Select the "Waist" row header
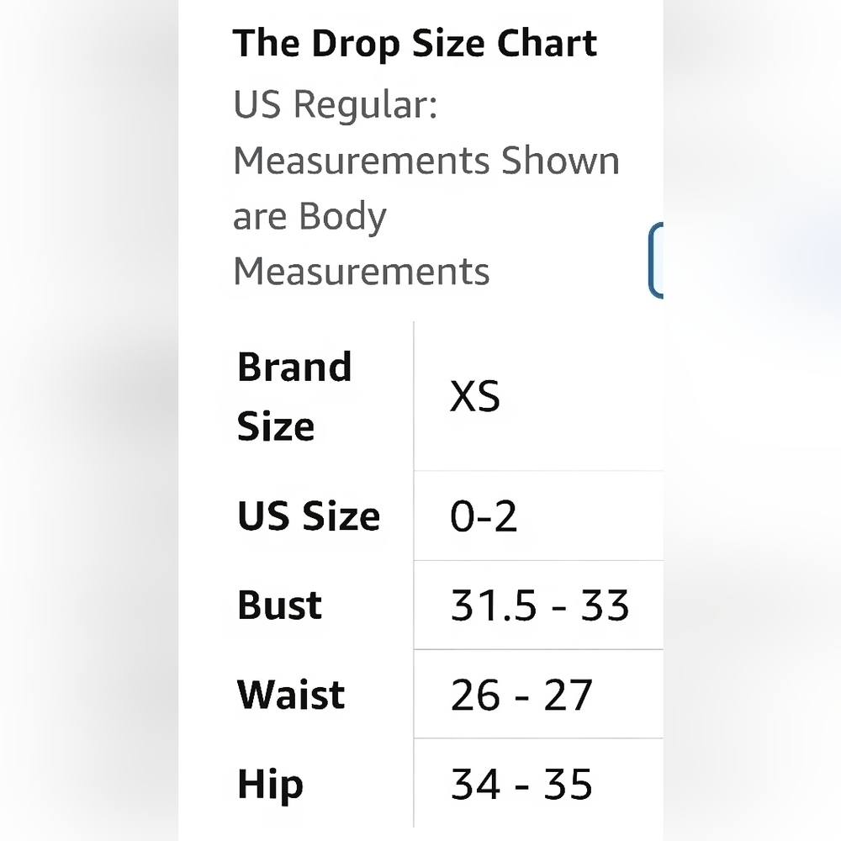Viewport: 841px width, 841px height. click(291, 695)
